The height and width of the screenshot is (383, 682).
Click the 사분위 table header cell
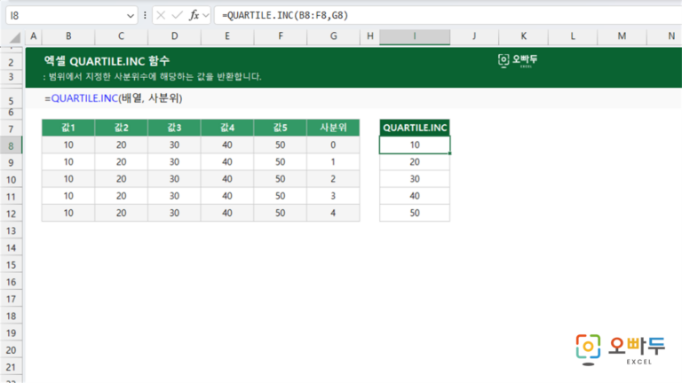coord(334,128)
